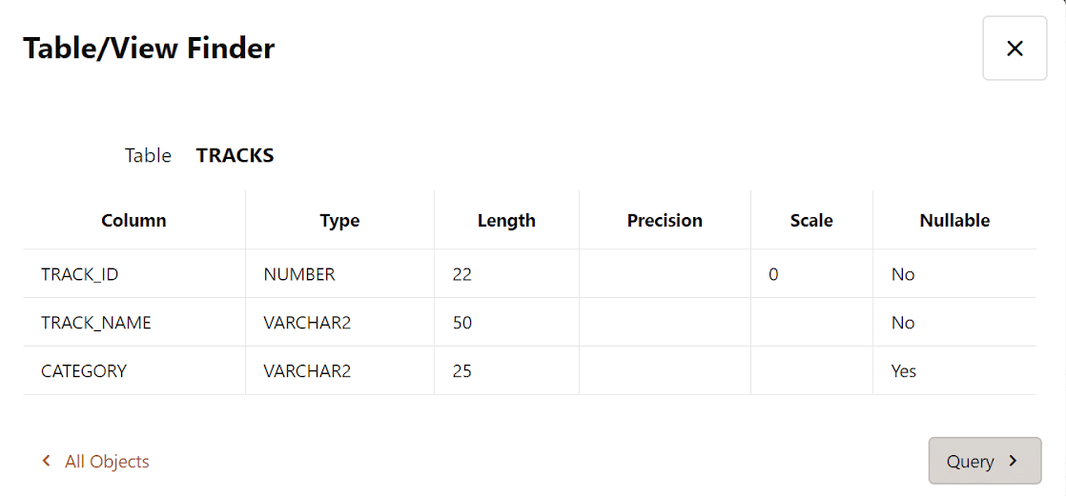This screenshot has height=496, width=1066.
Task: Go back to All Objects
Action: click(96, 462)
